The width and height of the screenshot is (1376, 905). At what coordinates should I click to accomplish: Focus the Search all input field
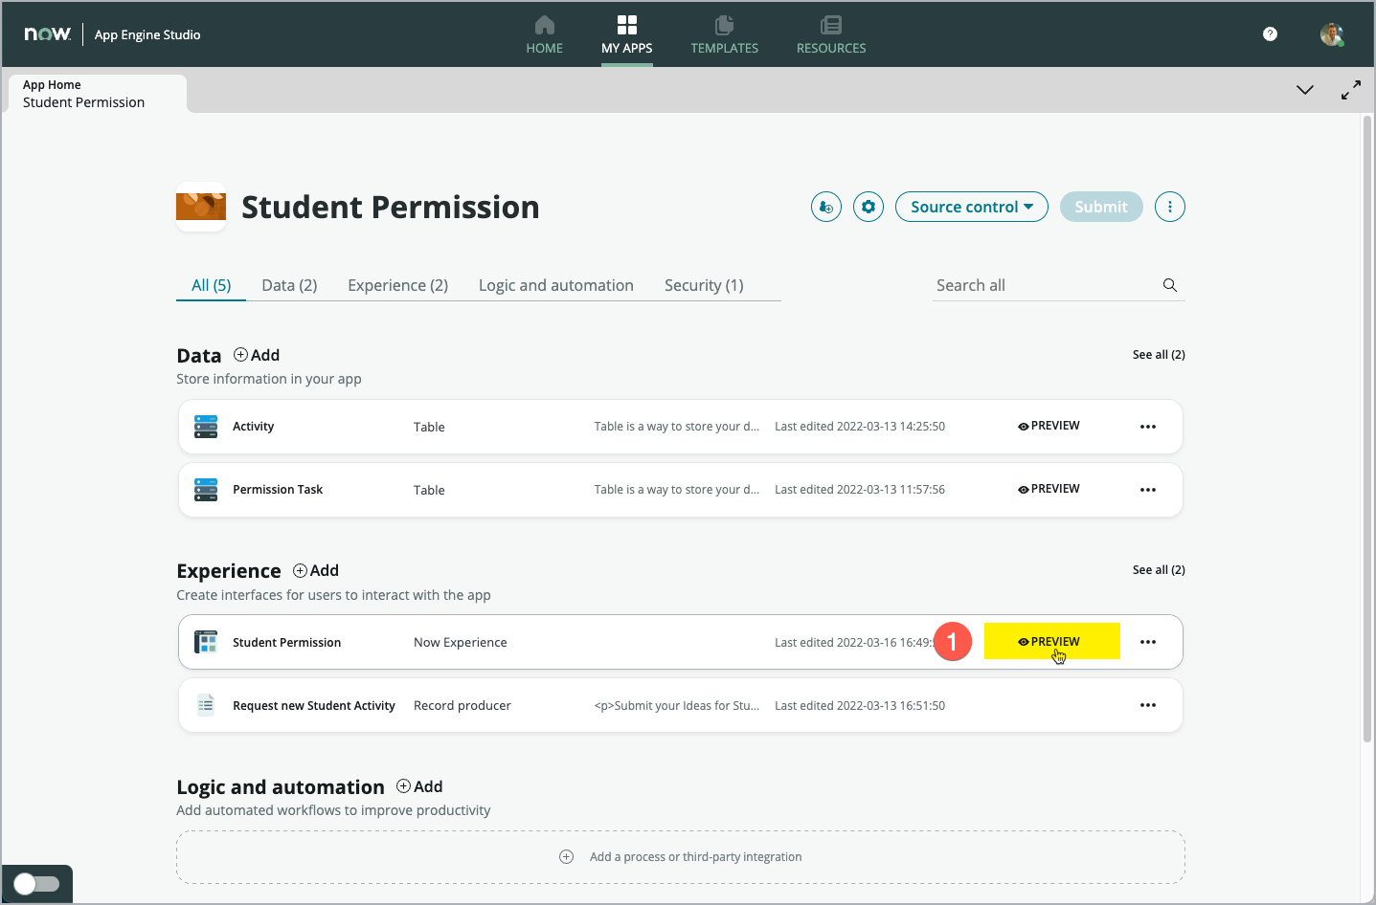[x=1044, y=285]
